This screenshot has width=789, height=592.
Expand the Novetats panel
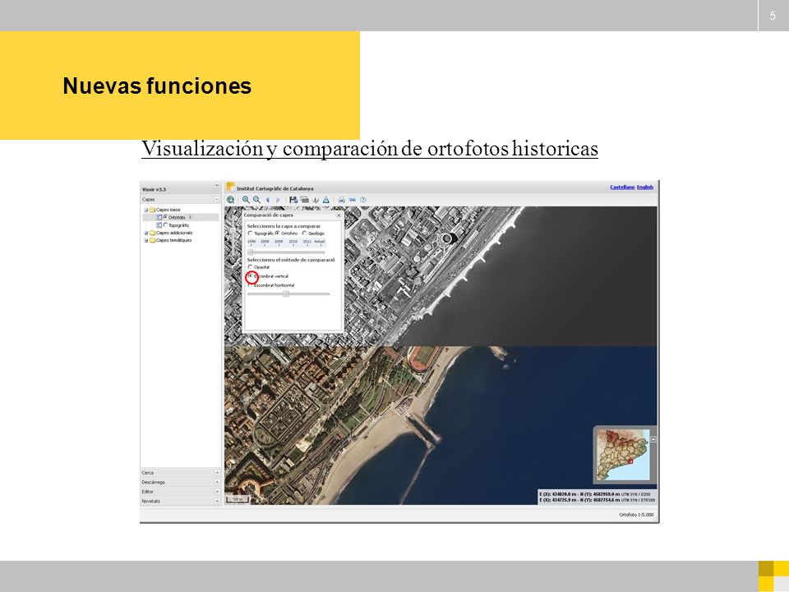coord(217,501)
